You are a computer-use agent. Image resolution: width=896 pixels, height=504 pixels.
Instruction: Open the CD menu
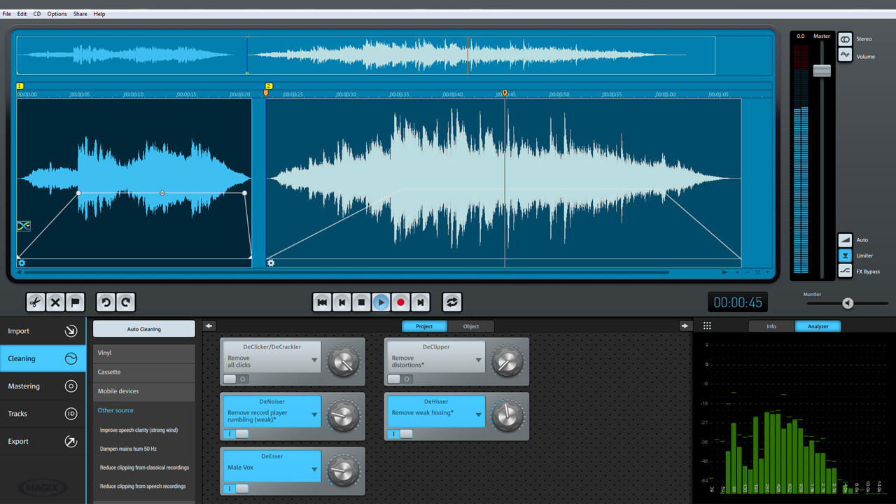(37, 14)
